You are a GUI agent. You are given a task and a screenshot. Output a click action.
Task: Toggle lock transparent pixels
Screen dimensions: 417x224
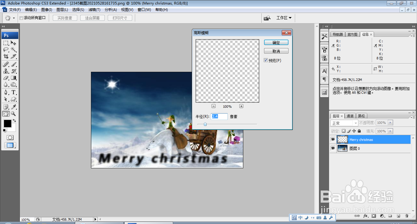click(343, 131)
